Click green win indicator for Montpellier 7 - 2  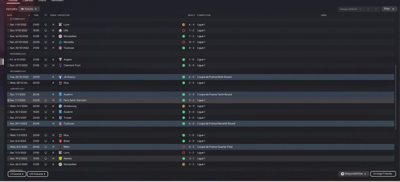pyautogui.click(x=183, y=36)
